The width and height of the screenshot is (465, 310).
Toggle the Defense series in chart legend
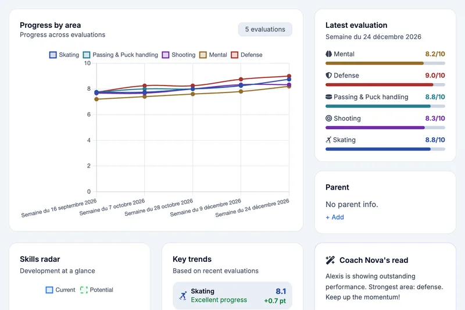click(246, 55)
